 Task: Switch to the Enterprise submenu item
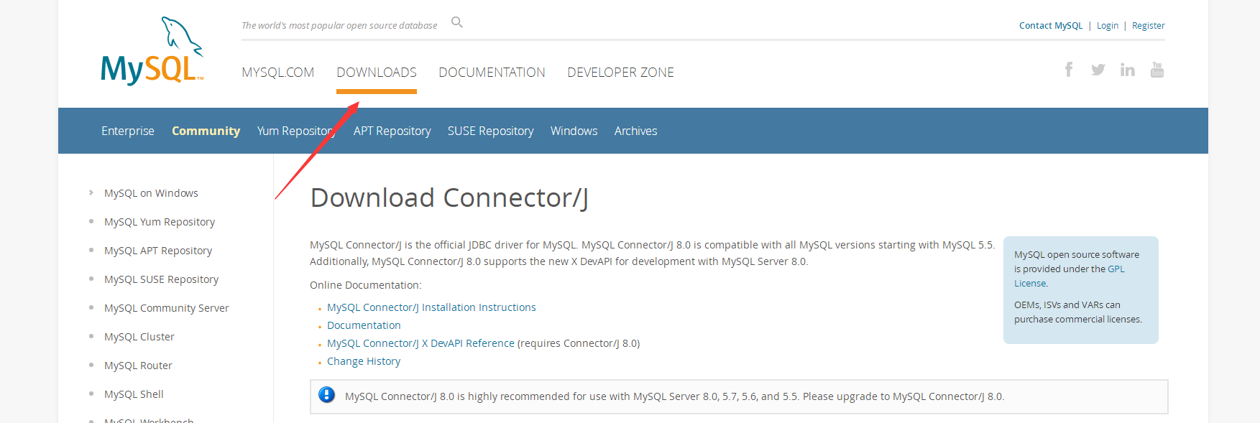click(128, 131)
